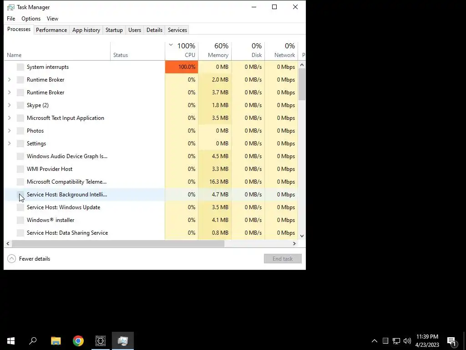Click the scroll right arrow at bottom

pyautogui.click(x=294, y=243)
